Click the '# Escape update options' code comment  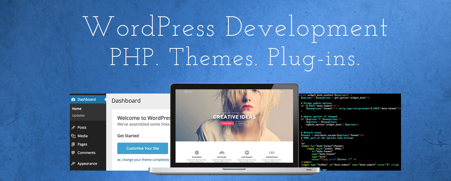[x=317, y=103]
